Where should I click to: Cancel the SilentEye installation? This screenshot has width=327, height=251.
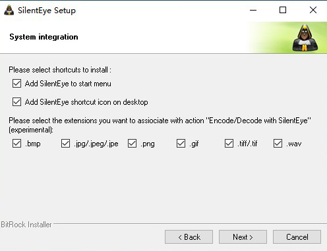(x=297, y=237)
